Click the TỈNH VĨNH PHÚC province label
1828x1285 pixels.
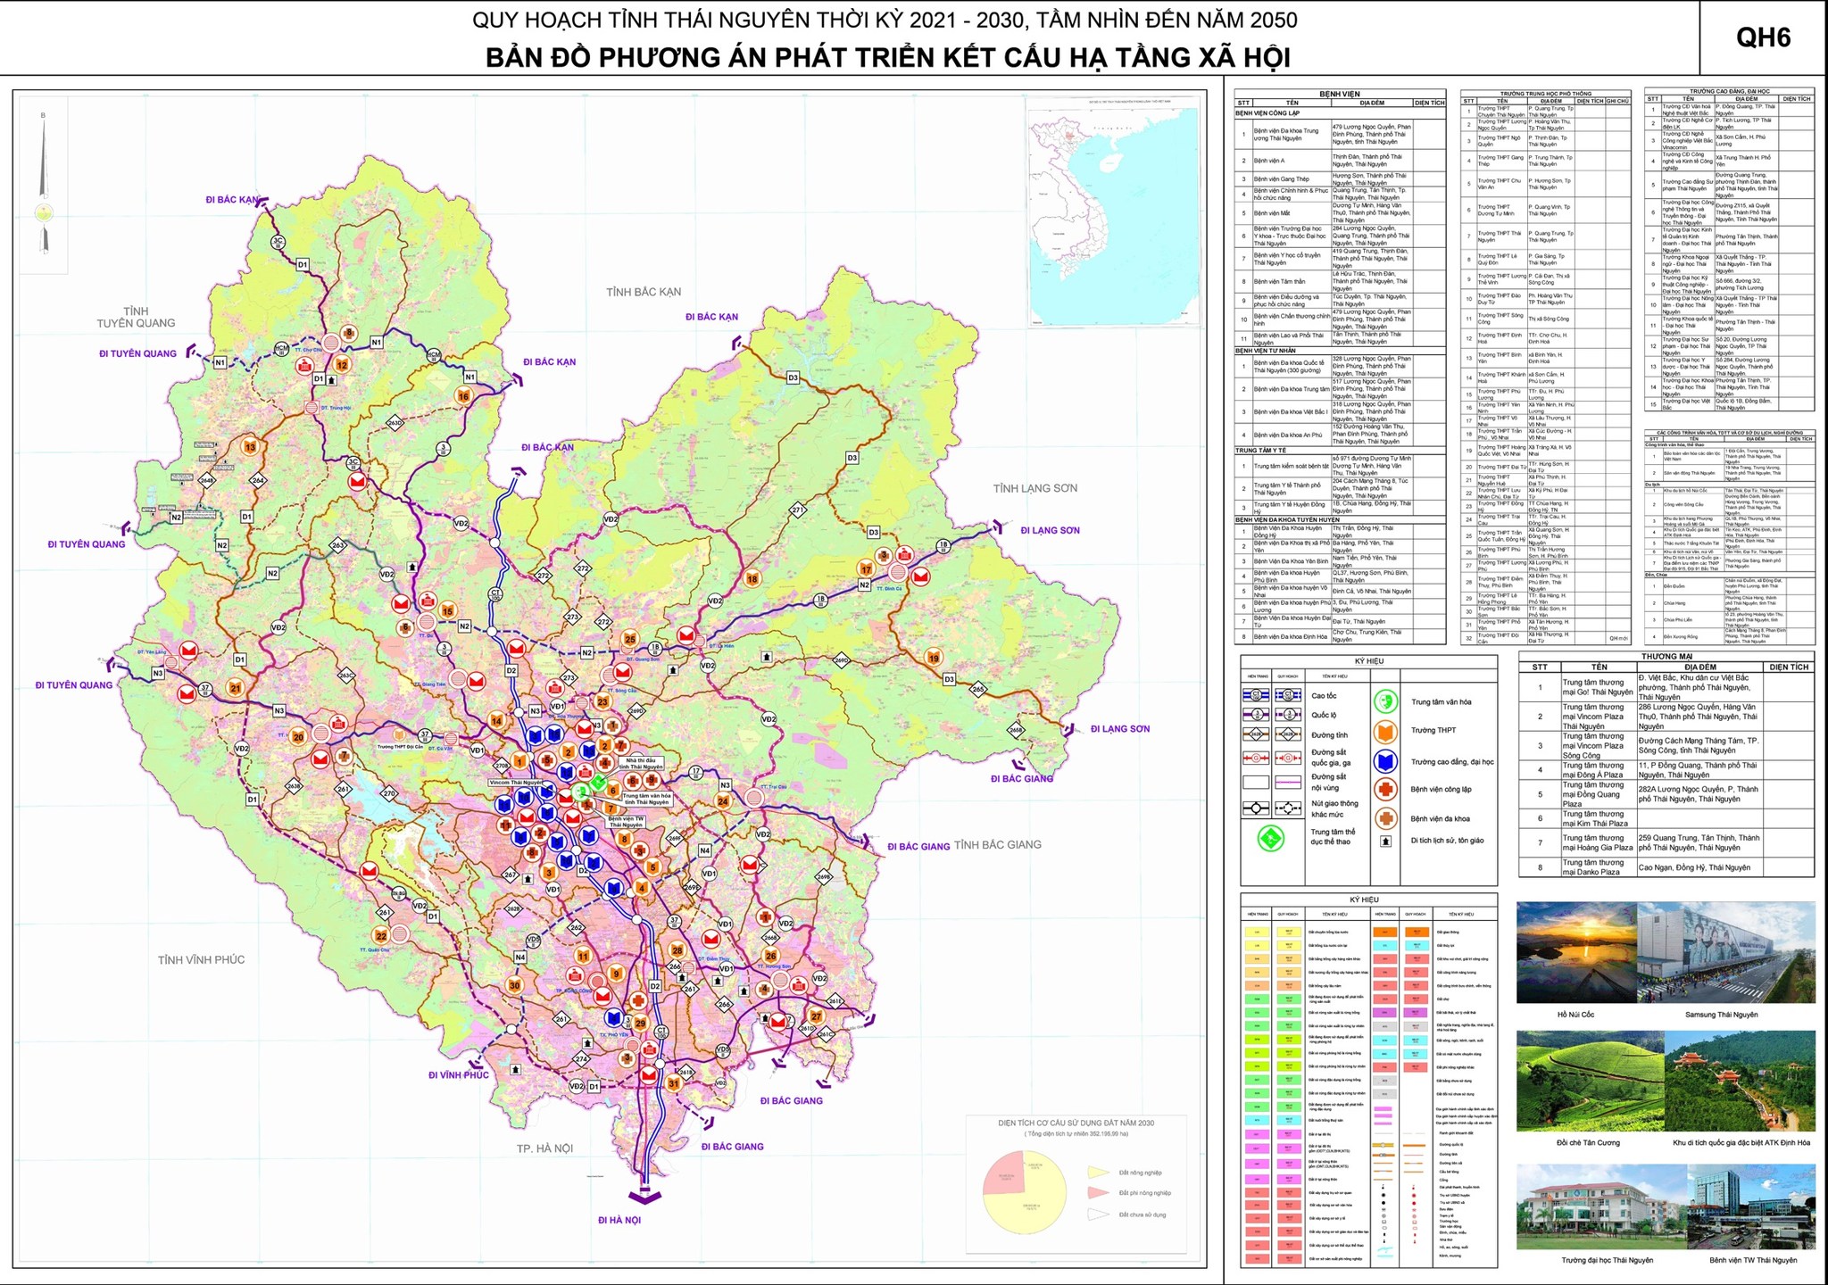(x=201, y=960)
